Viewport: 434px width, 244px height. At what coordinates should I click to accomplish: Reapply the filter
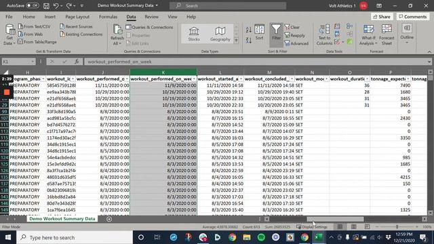[x=295, y=35]
